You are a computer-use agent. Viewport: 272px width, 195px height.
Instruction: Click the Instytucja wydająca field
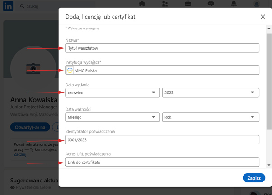point(162,70)
